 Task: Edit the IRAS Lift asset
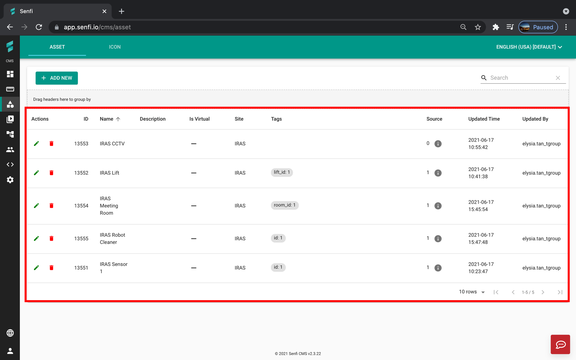(x=37, y=173)
